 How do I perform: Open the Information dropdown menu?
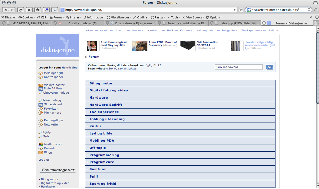(x=94, y=17)
